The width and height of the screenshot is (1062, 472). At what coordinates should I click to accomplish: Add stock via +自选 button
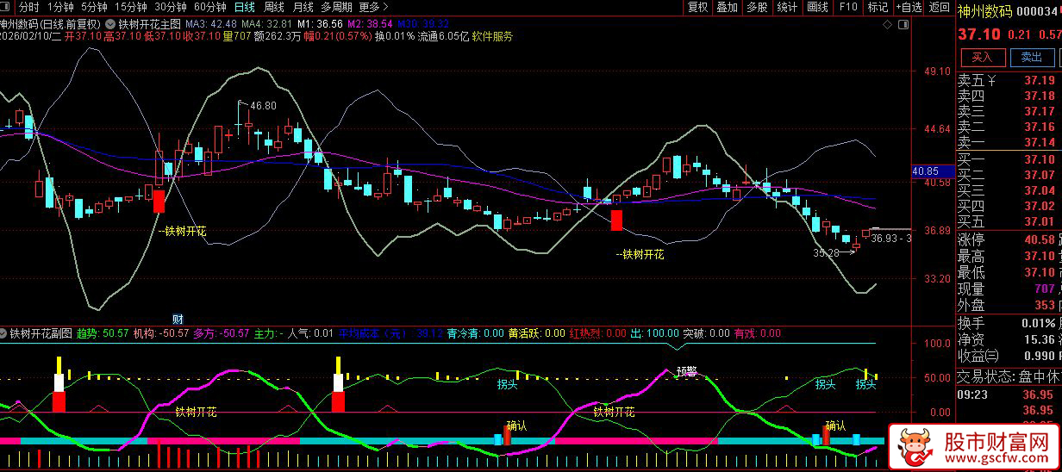point(908,7)
